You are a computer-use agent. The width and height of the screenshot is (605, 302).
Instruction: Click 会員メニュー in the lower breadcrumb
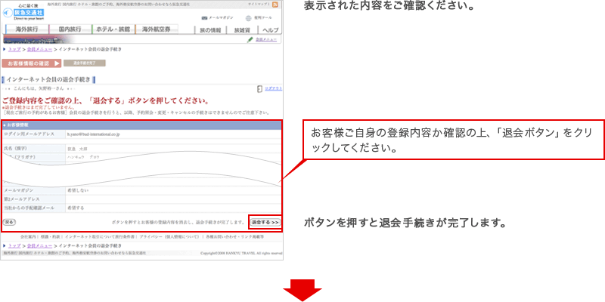[39, 246]
